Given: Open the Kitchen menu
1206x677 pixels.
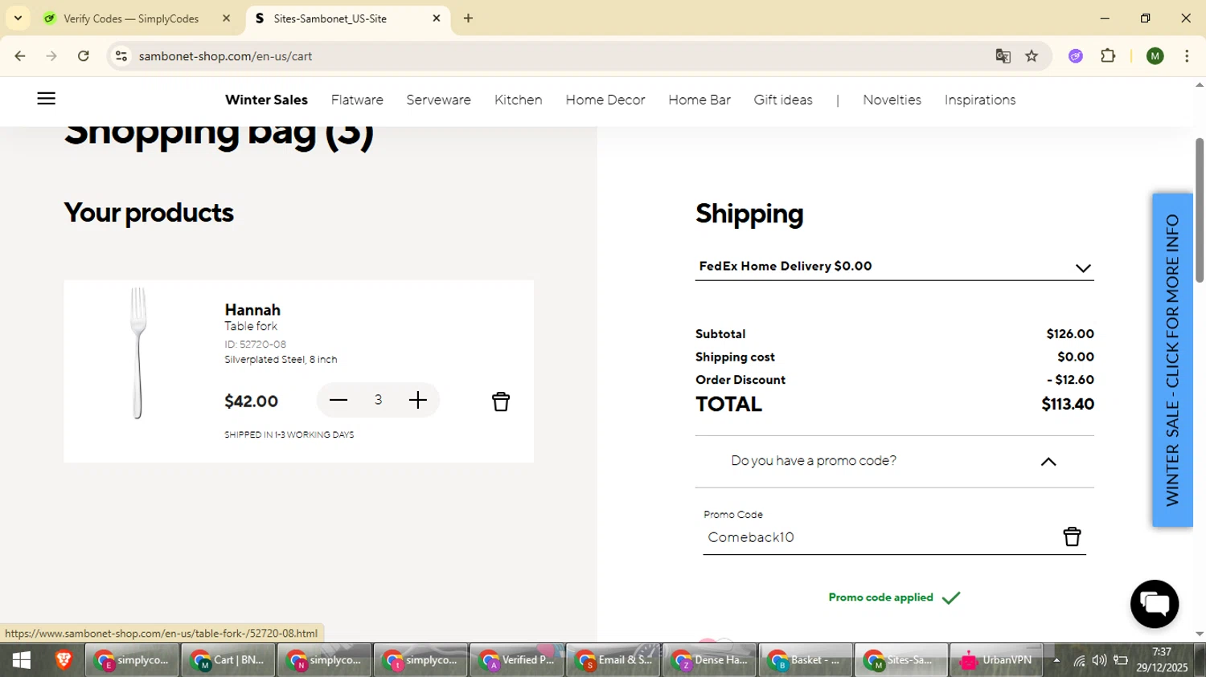Looking at the screenshot, I should [518, 100].
